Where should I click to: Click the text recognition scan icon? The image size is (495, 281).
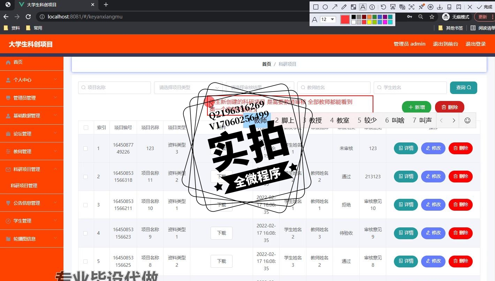[412, 7]
